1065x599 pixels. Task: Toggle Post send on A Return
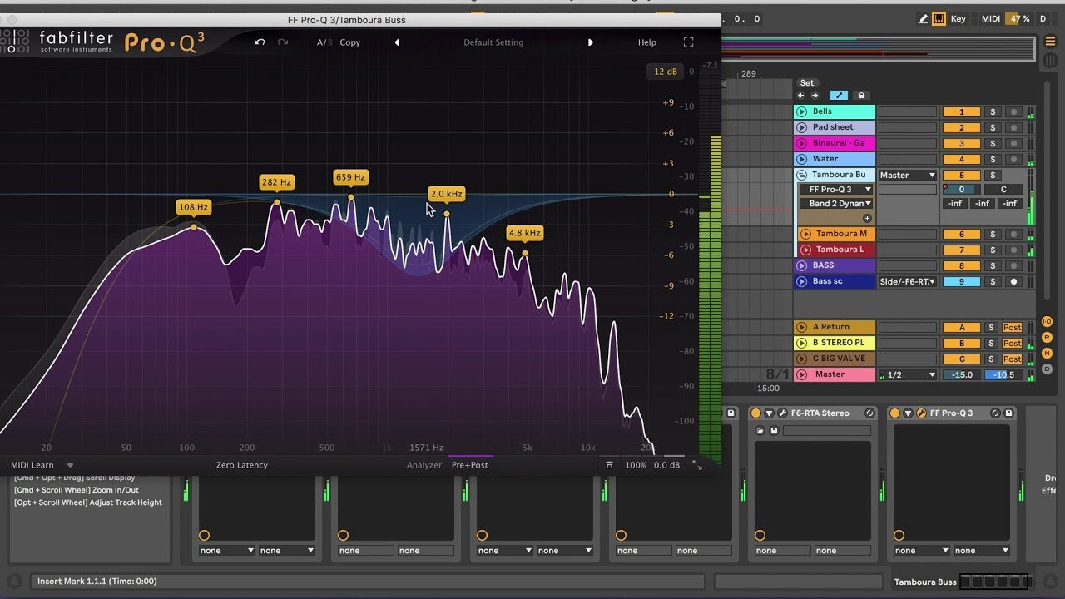tap(1012, 328)
